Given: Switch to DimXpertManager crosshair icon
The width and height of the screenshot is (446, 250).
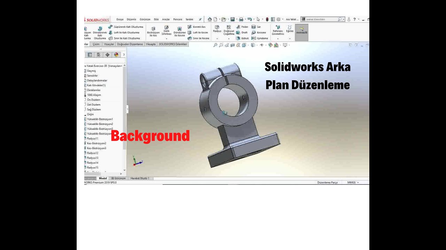Looking at the screenshot, I should (x=107, y=55).
